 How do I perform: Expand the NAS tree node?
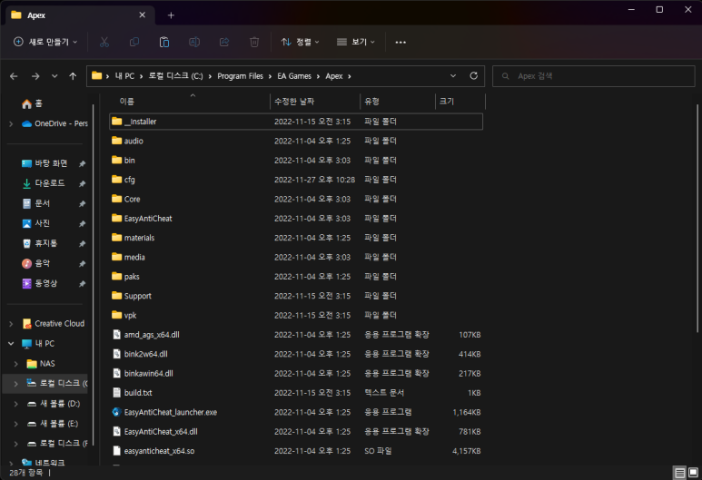tap(16, 364)
